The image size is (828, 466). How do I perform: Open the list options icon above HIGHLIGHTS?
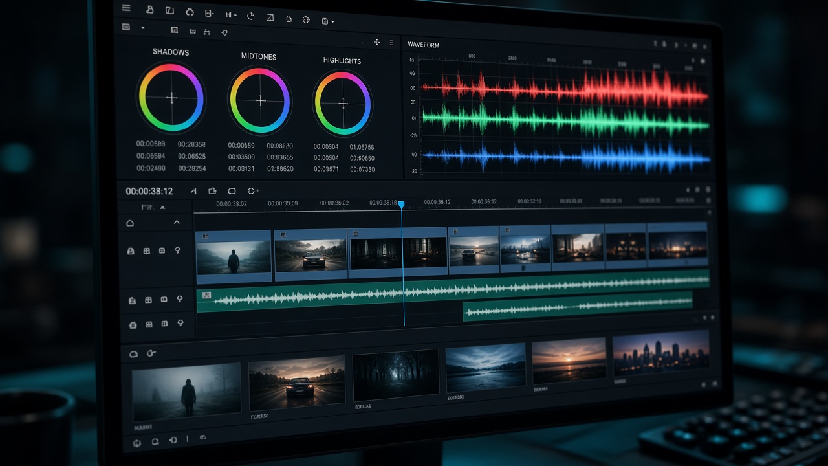point(391,43)
